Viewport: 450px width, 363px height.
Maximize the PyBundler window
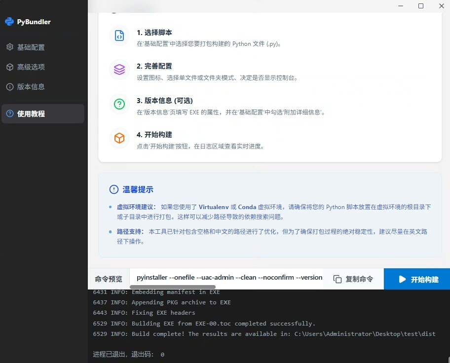(x=421, y=6)
